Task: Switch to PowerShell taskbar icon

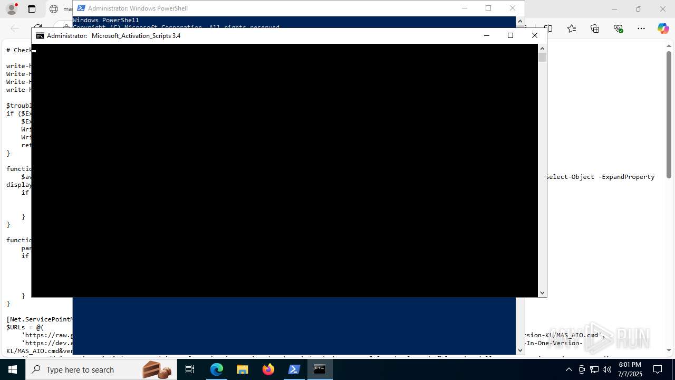Action: click(294, 369)
